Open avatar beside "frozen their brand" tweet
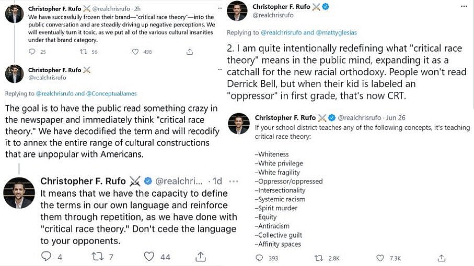This screenshot has height=266, width=474. coord(14,14)
